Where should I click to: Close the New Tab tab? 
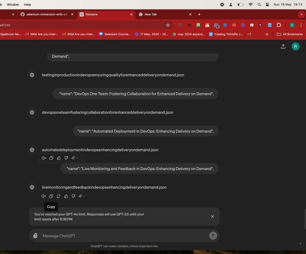190,14
